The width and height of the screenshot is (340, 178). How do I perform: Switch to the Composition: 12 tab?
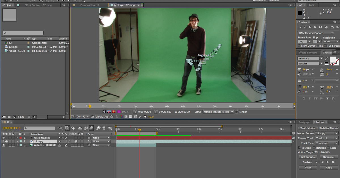click(90, 5)
